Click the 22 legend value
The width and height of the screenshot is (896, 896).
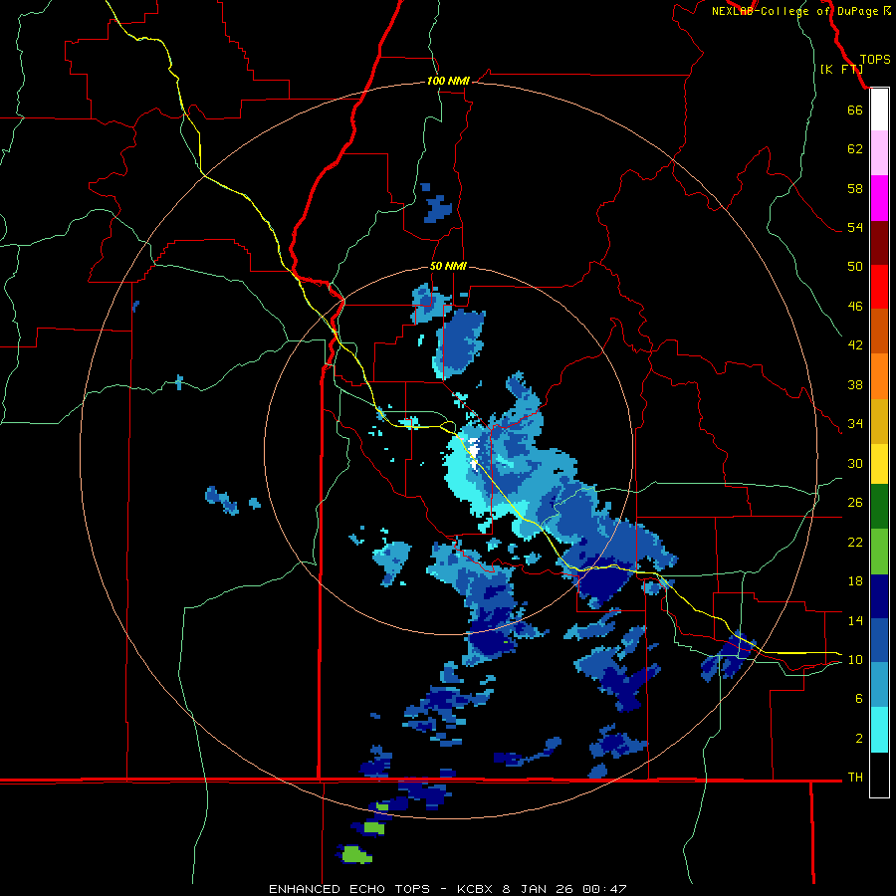click(x=855, y=542)
